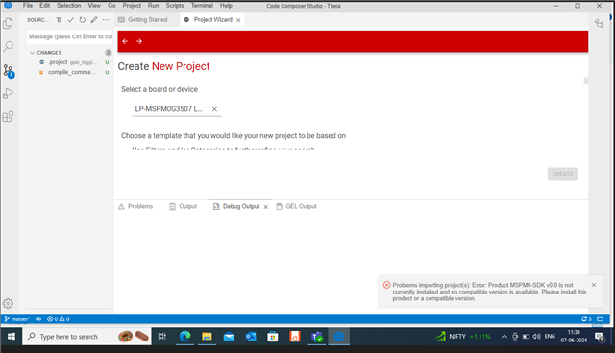Open Outlook from the taskbar
Screen dimensions: 615x353
pyautogui.click(x=251, y=337)
